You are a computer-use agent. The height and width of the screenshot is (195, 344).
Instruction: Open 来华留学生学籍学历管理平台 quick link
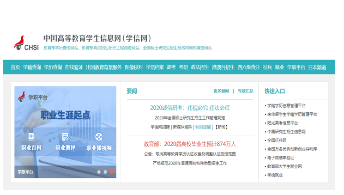pos(292,115)
